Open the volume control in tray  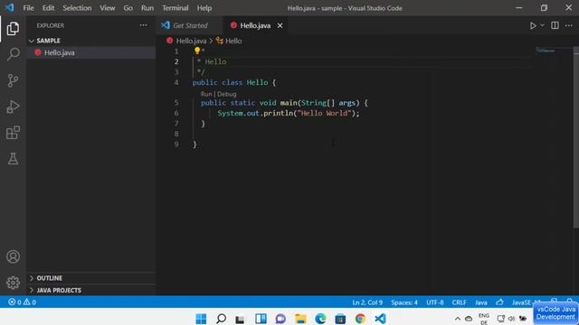[x=511, y=319]
